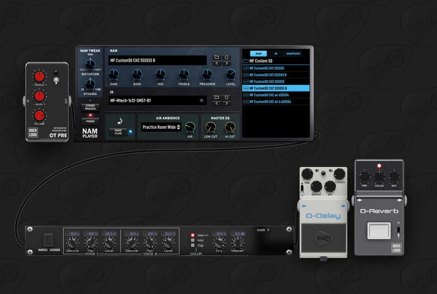Select the previous IR file
The width and height of the screenshot is (437, 294).
coord(217,103)
